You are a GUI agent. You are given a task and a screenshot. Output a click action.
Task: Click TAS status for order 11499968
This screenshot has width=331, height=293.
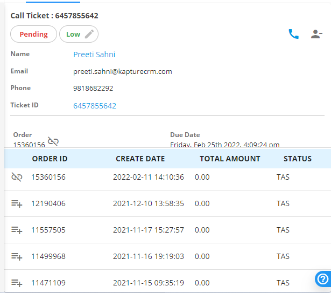283,256
